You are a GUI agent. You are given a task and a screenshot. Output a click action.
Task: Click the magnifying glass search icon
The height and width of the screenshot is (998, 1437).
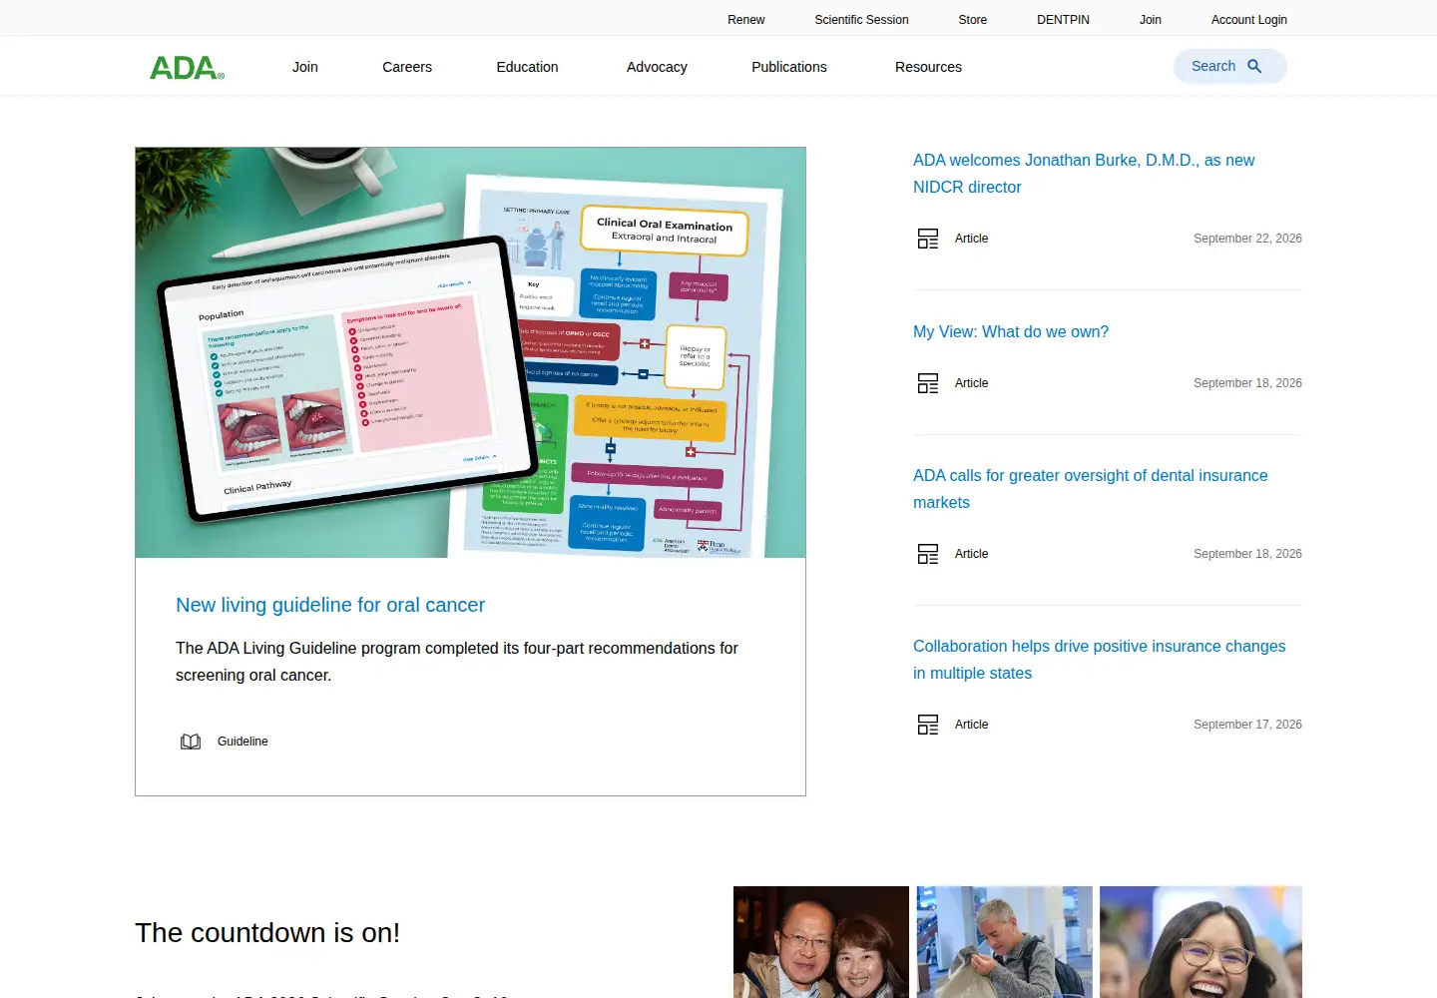tap(1254, 66)
